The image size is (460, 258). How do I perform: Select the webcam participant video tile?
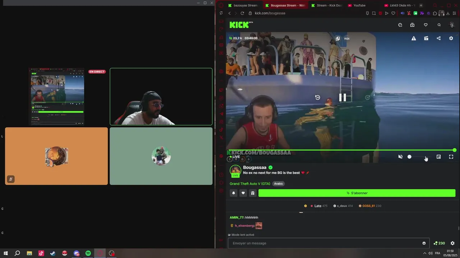161,97
